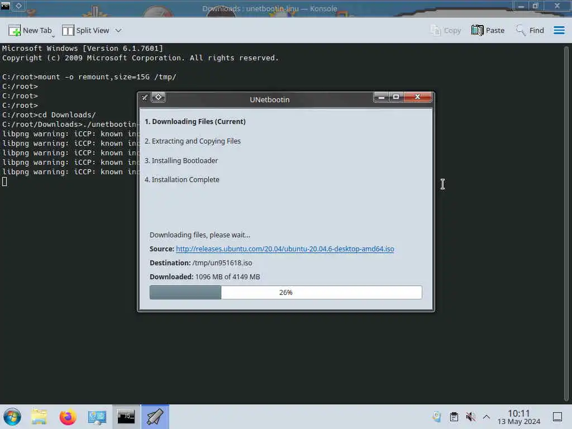Viewport: 572px width, 429px height.
Task: Click the Konsole title bar pin icon
Action: [x=18, y=6]
